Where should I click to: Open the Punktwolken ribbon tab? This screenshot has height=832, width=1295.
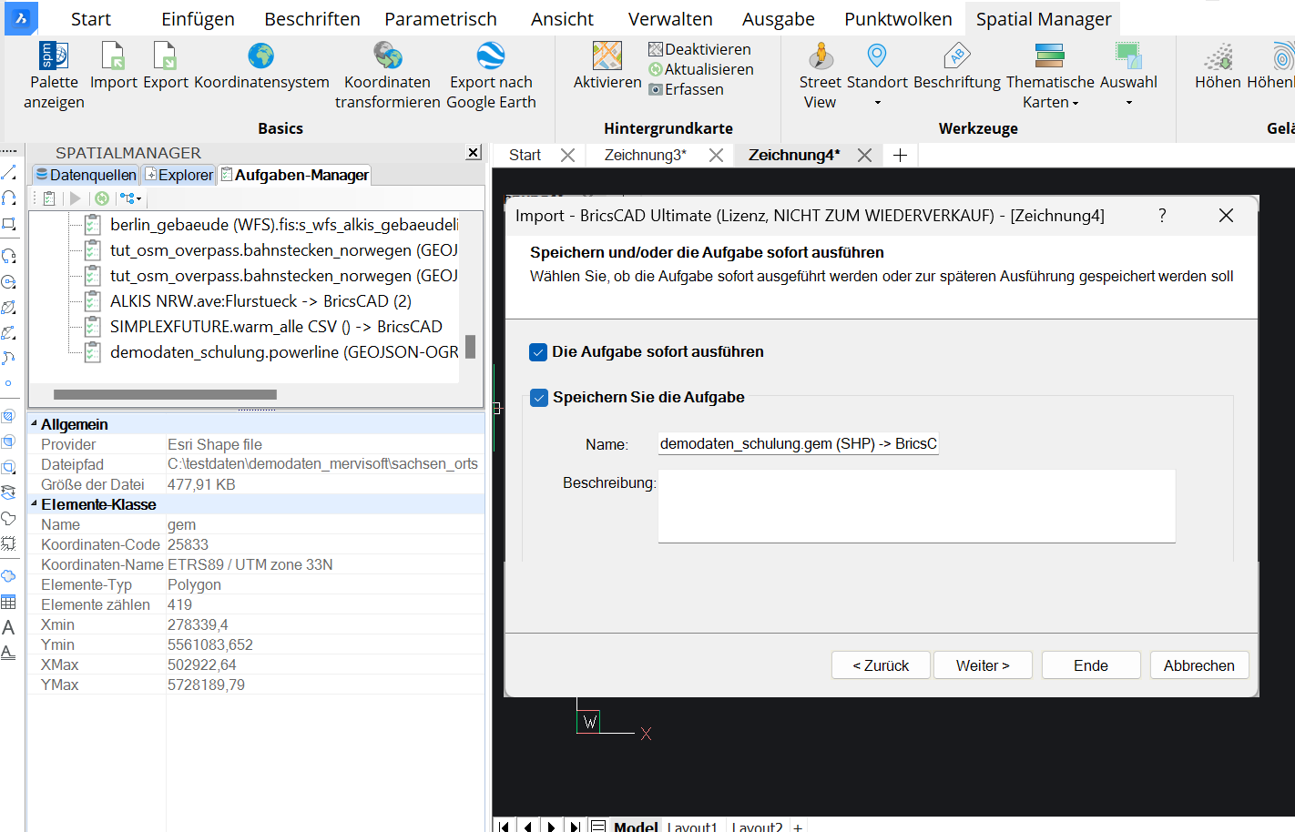[x=897, y=17]
